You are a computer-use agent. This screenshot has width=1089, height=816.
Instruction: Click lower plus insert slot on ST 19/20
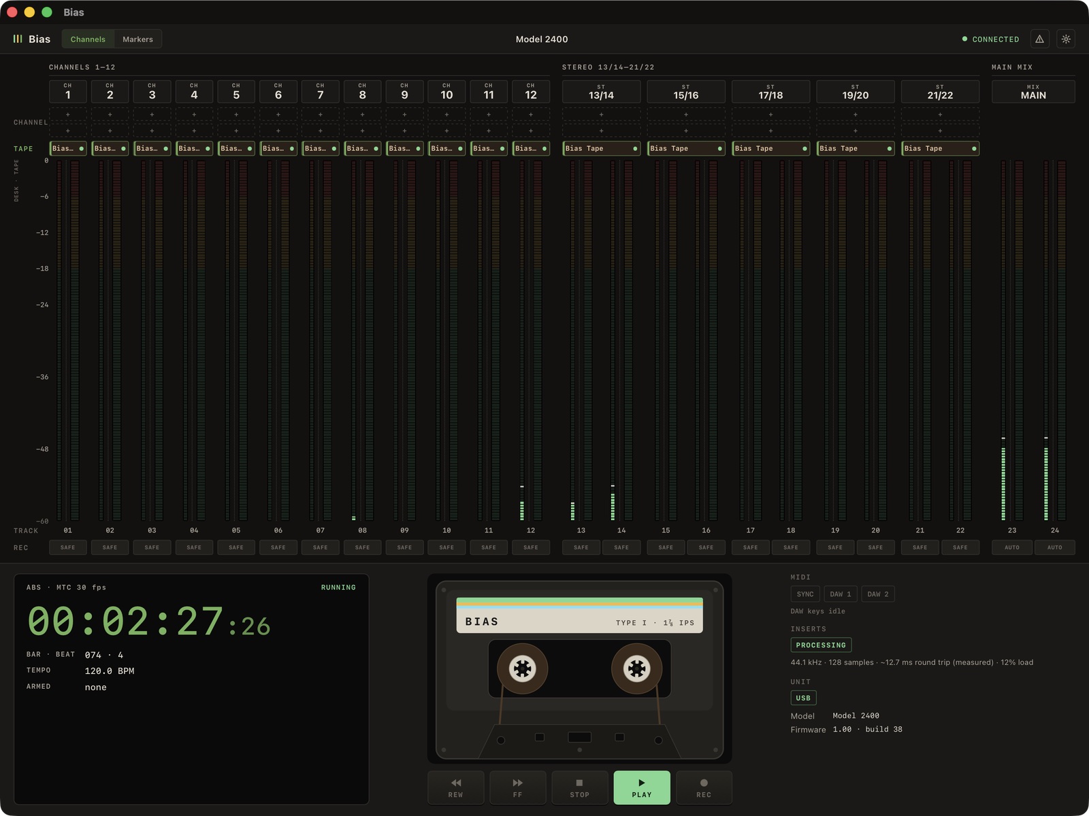[856, 131]
